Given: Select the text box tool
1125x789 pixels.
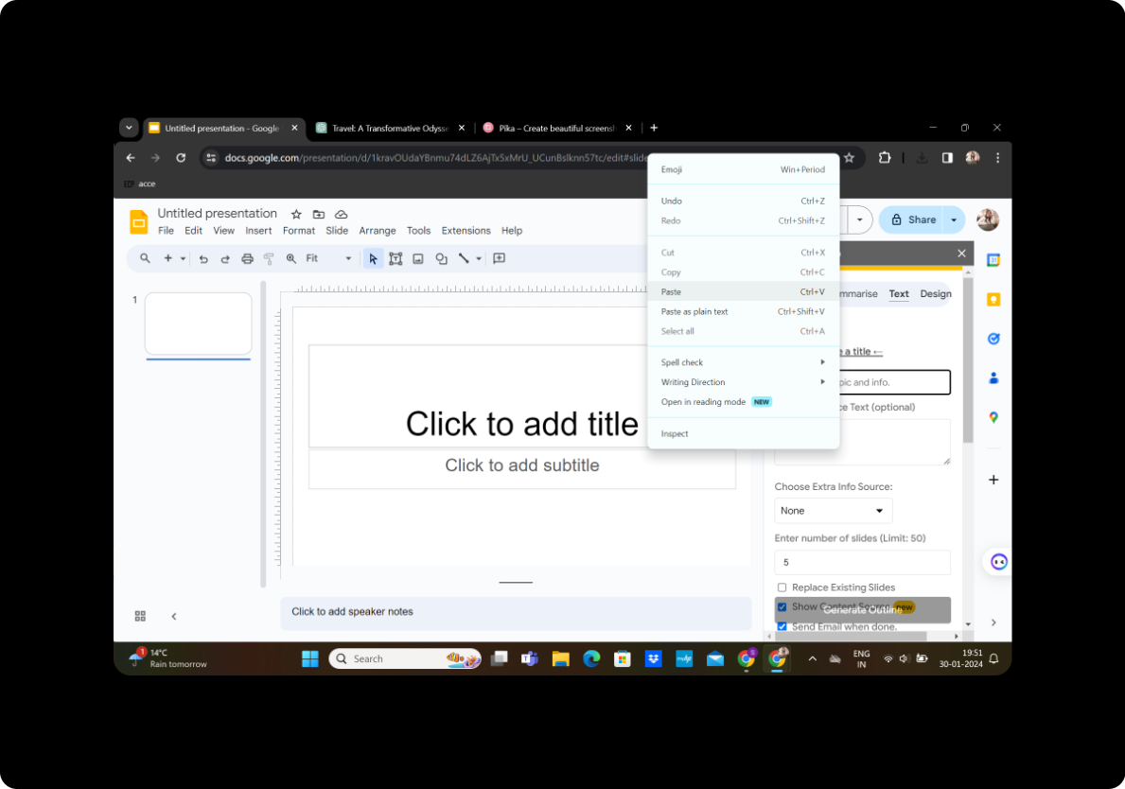Looking at the screenshot, I should point(396,259).
